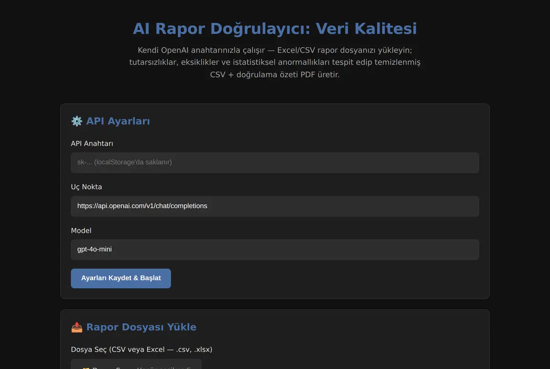The image size is (550, 369).
Task: Click the gear icon beside API Ayarları
Action: click(x=77, y=121)
